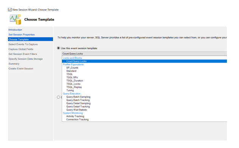
Task: Go to the Introduction wizard page
Action: pyautogui.click(x=15, y=30)
